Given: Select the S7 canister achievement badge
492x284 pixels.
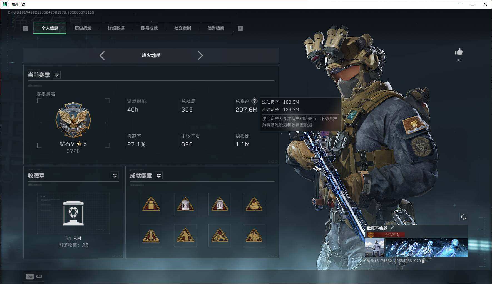Looking at the screenshot, I should pyautogui.click(x=185, y=204).
